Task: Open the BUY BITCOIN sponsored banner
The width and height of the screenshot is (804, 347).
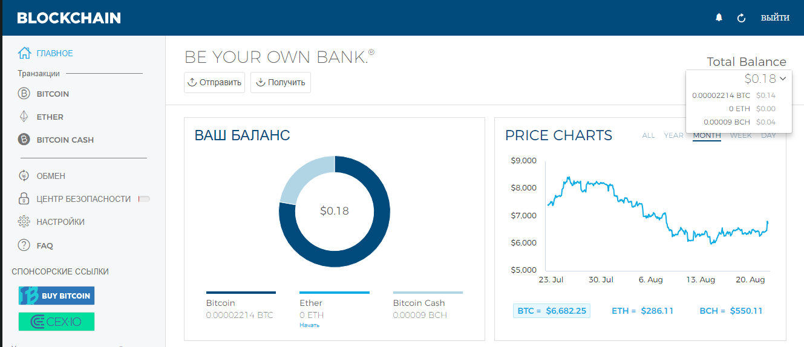Action: (57, 296)
